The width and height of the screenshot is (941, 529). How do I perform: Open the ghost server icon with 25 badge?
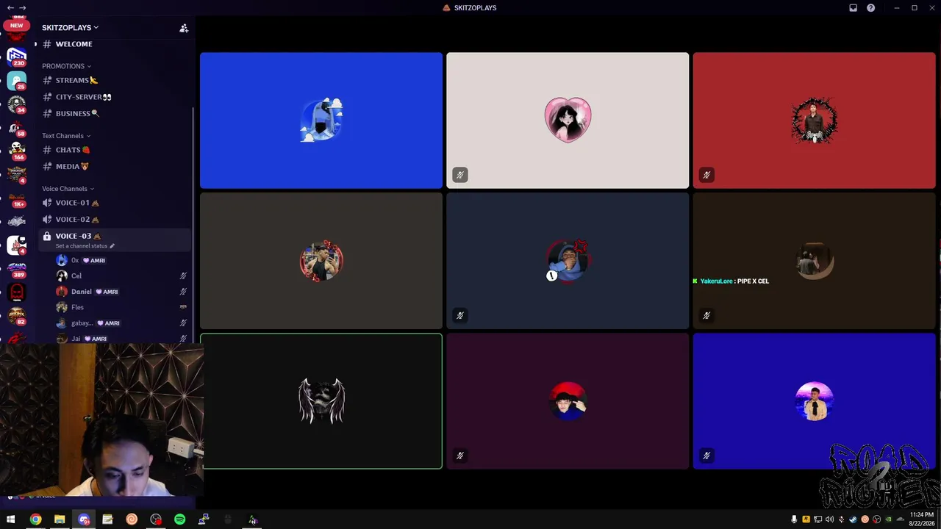point(16,80)
